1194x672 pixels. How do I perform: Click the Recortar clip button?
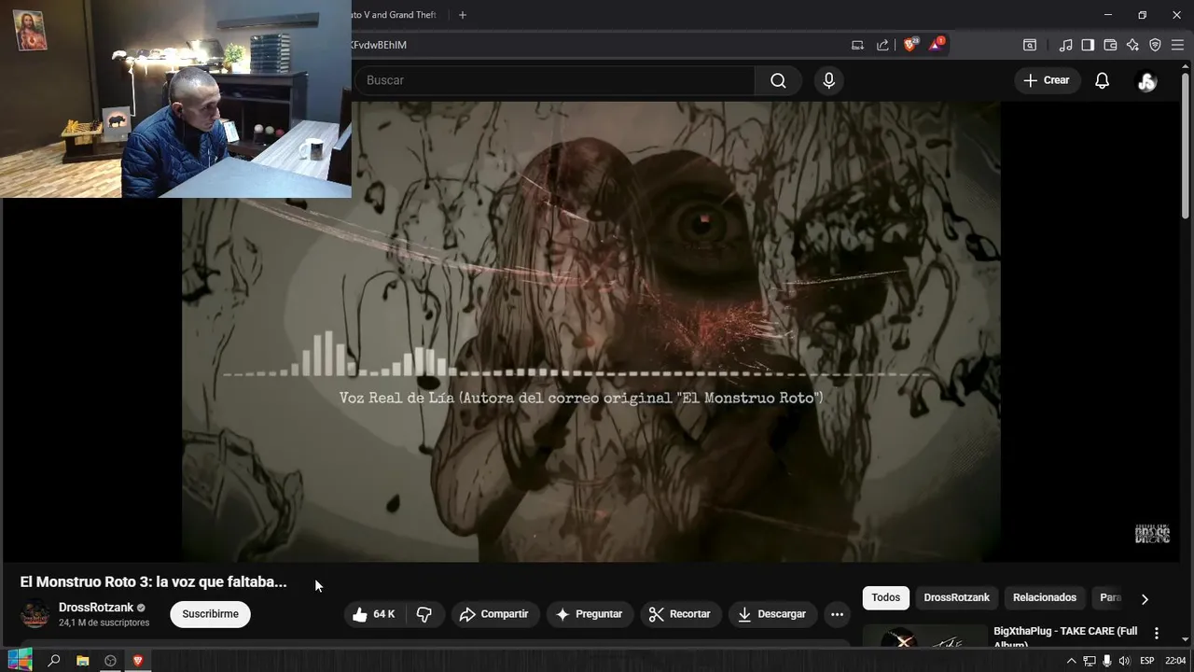pos(680,614)
